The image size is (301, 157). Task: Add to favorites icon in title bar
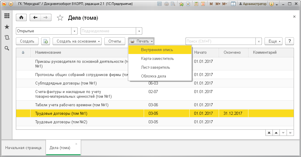(181, 4)
